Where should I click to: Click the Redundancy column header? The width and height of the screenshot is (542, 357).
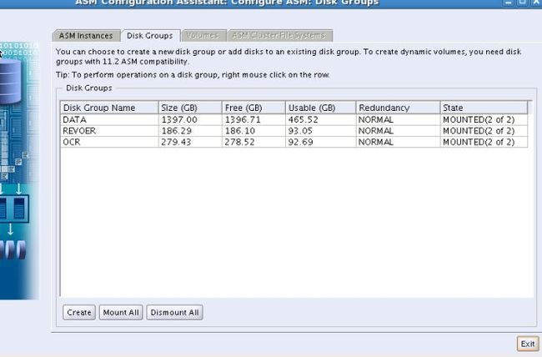pos(398,108)
